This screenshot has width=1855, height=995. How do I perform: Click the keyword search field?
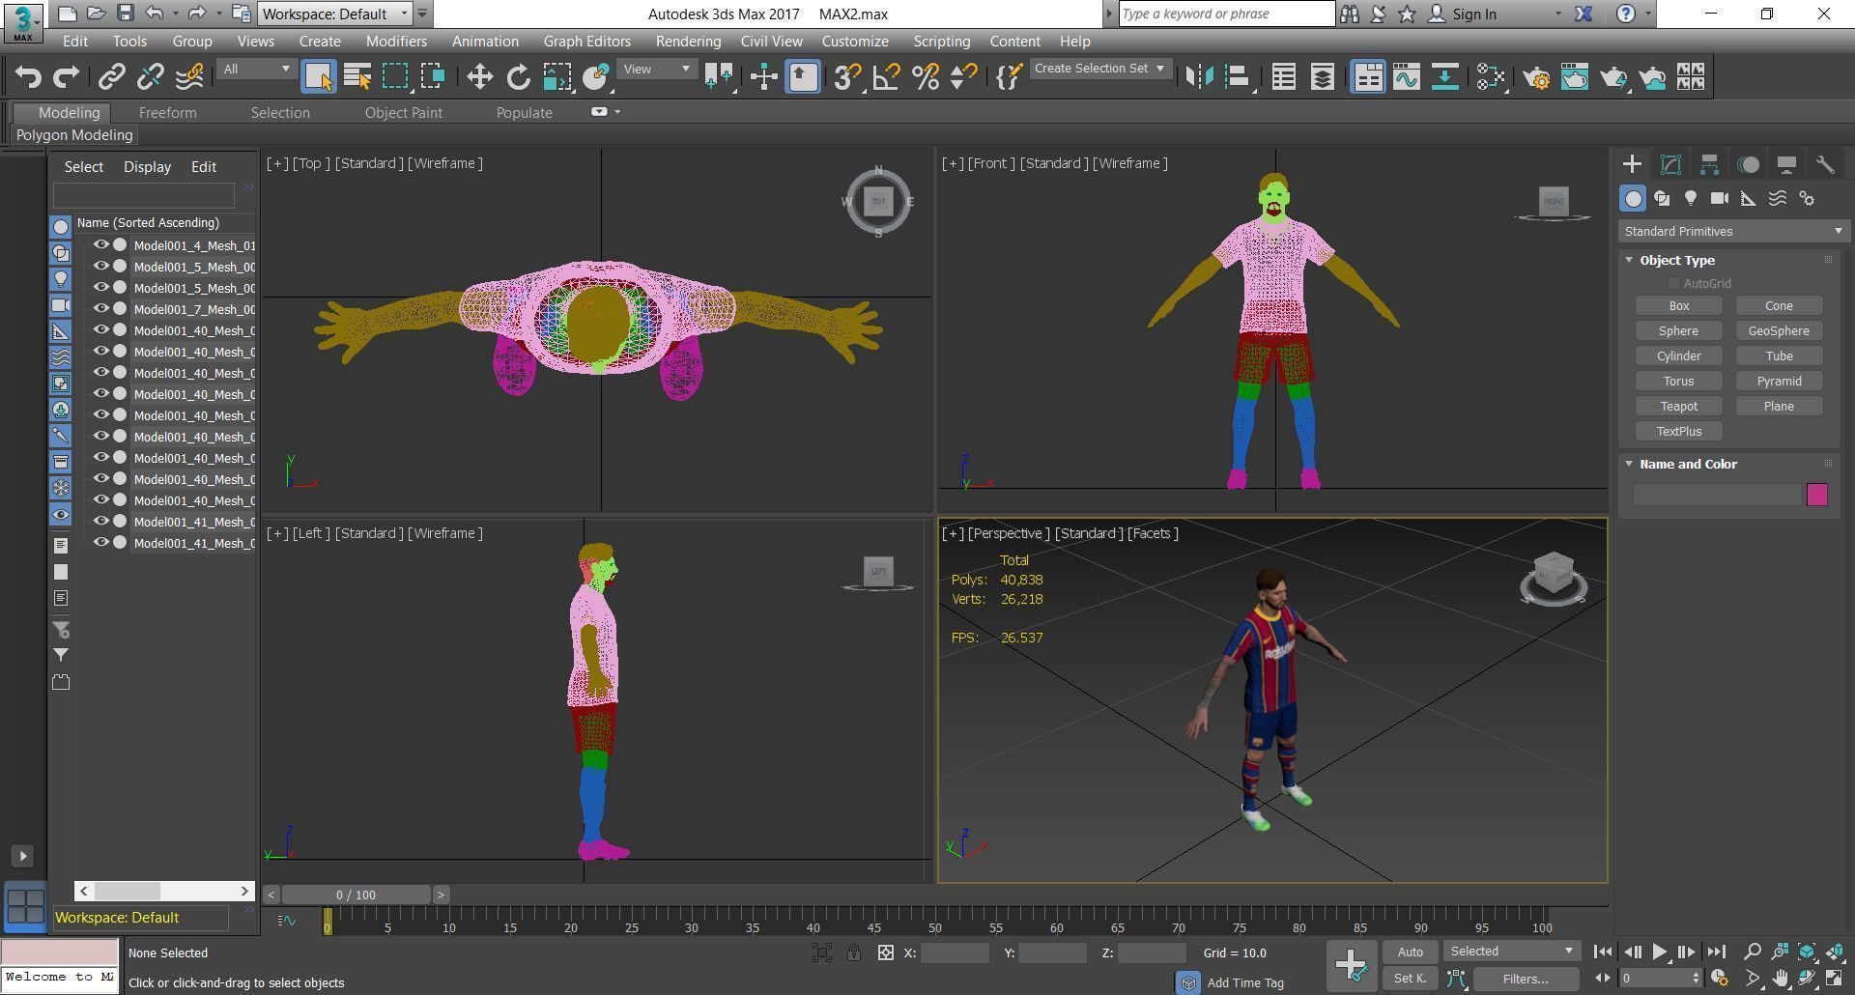[1226, 14]
